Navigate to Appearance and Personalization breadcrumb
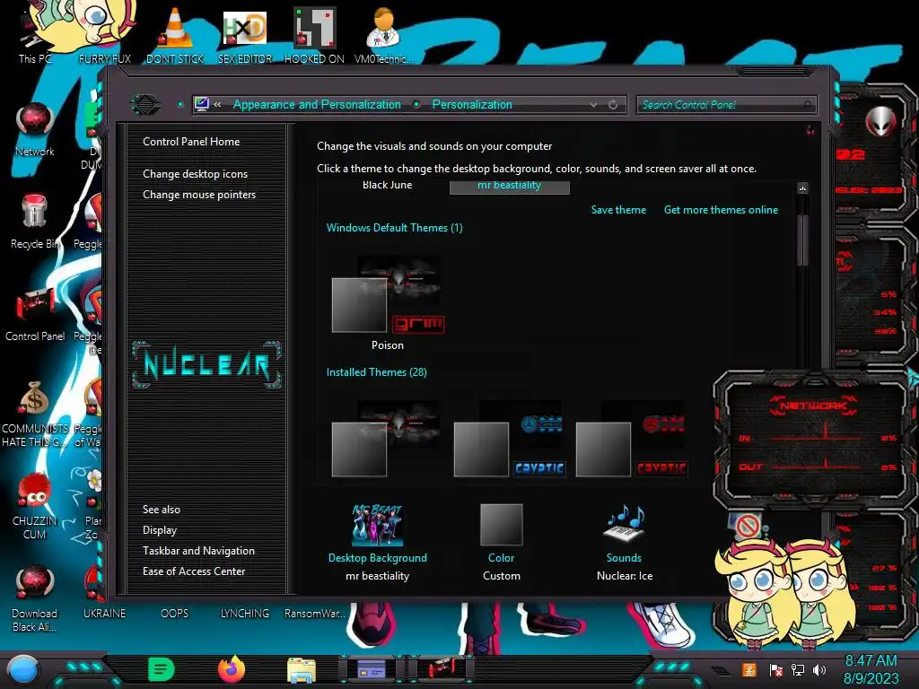The width and height of the screenshot is (919, 689). (317, 104)
